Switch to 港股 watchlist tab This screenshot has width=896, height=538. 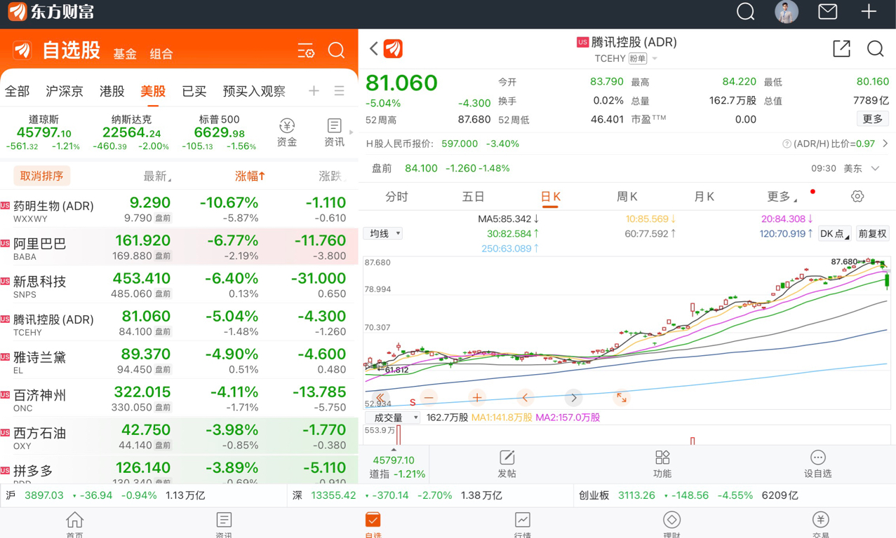click(112, 91)
